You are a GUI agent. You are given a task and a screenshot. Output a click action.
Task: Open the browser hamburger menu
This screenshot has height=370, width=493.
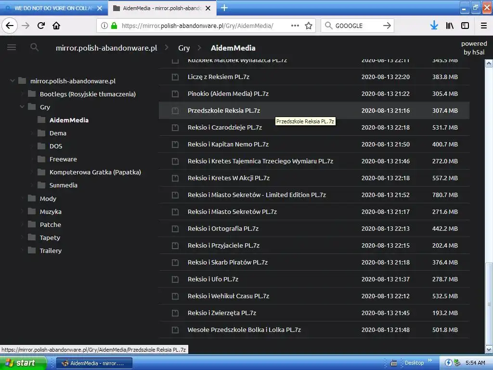[484, 26]
